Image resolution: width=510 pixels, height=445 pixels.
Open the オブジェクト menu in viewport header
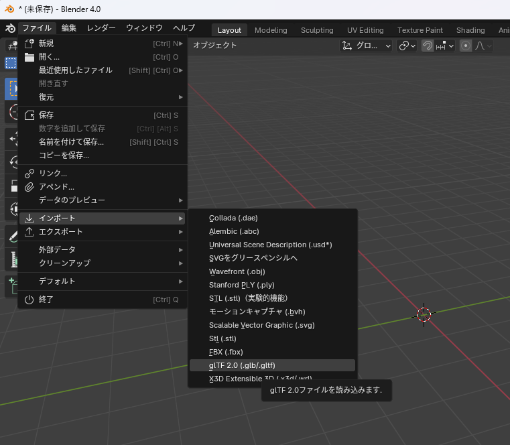(214, 46)
